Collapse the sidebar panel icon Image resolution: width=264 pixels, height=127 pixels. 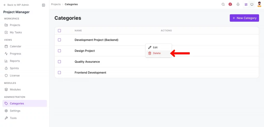click(43, 5)
